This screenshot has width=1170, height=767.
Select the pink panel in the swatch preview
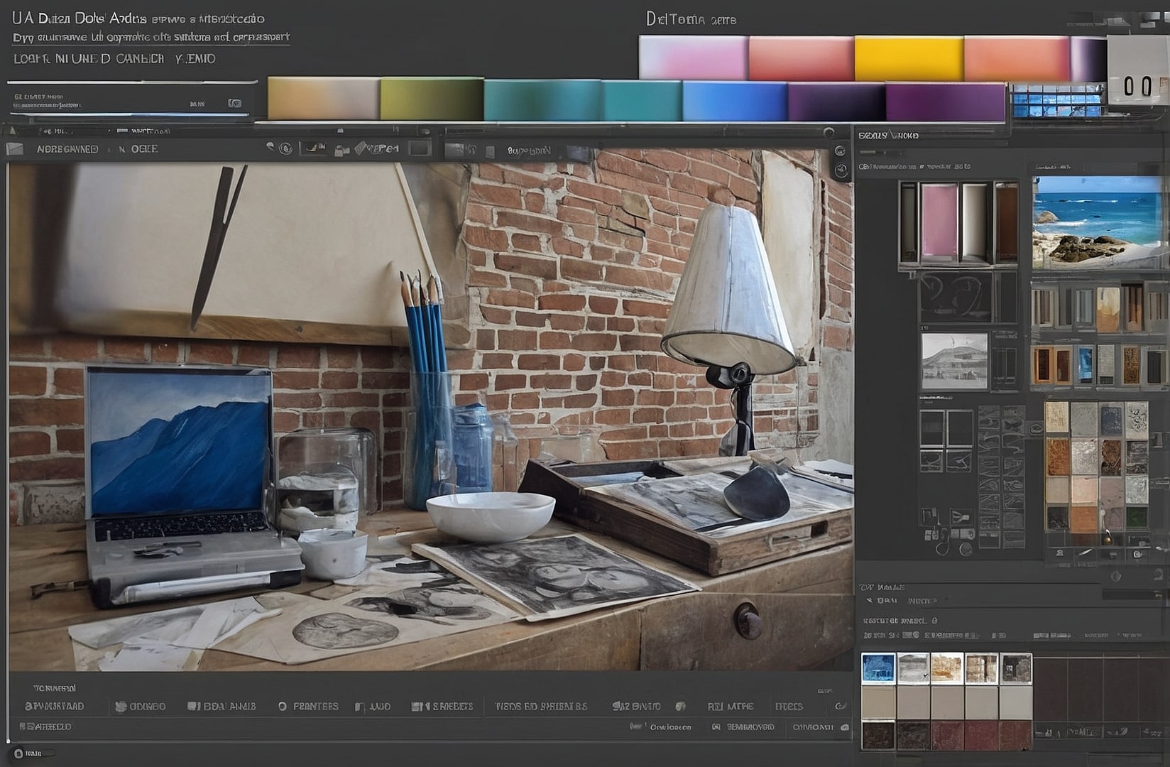939,222
